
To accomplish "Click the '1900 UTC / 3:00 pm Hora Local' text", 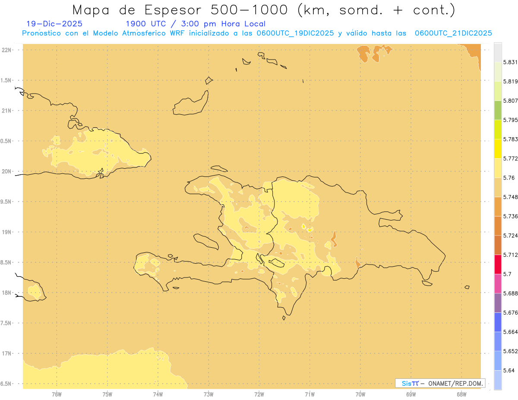I will [x=196, y=24].
